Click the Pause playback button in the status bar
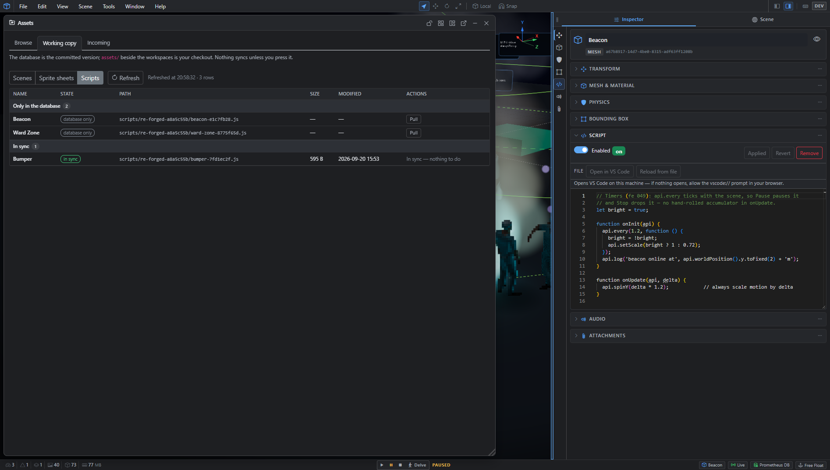Viewport: 830px width, 470px height. tap(391, 465)
